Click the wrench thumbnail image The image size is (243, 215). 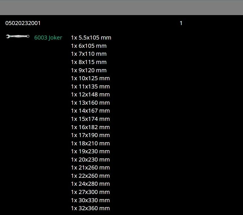click(x=18, y=36)
